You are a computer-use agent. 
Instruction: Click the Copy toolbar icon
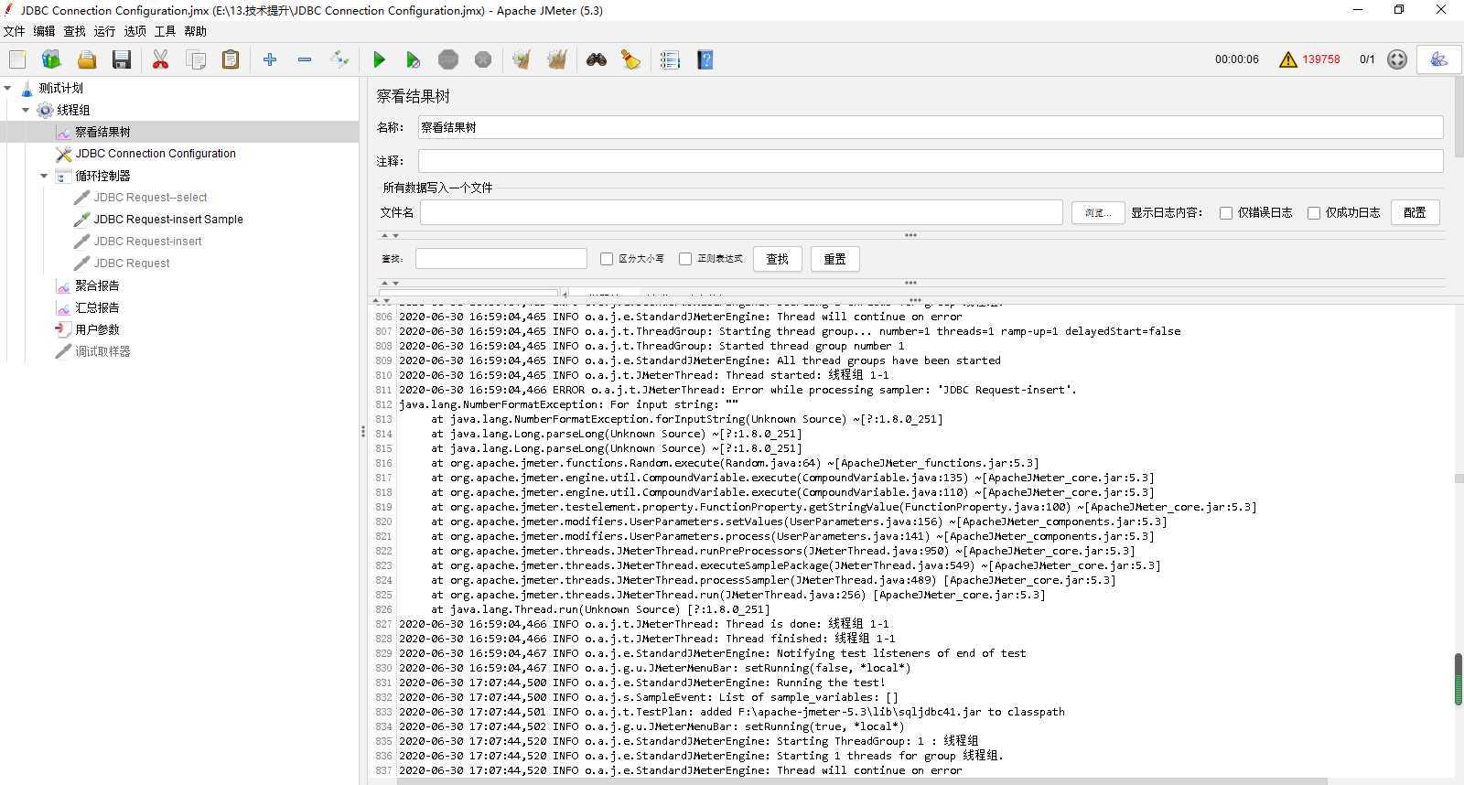click(196, 59)
